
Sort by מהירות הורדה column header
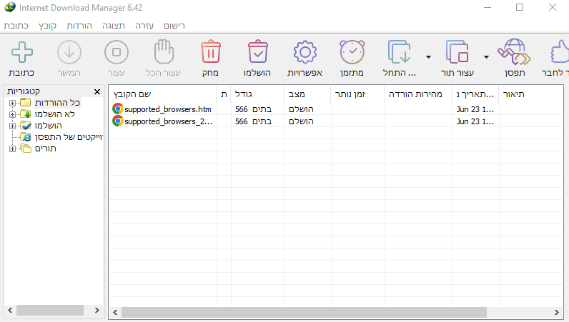[x=418, y=94]
